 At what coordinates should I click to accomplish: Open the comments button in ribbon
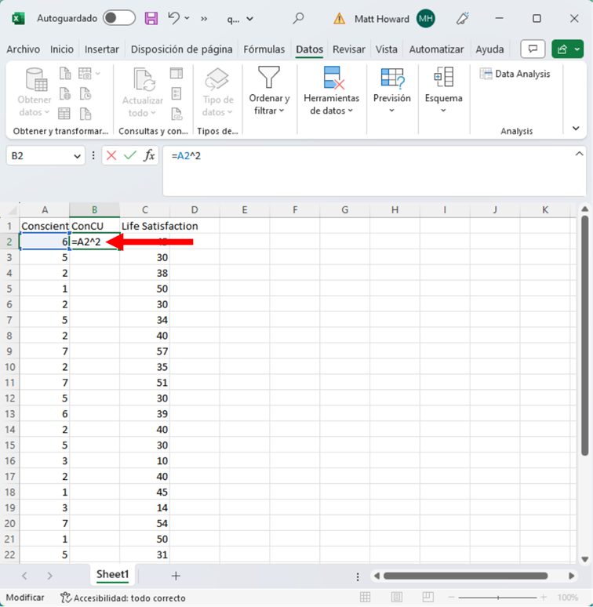point(533,49)
